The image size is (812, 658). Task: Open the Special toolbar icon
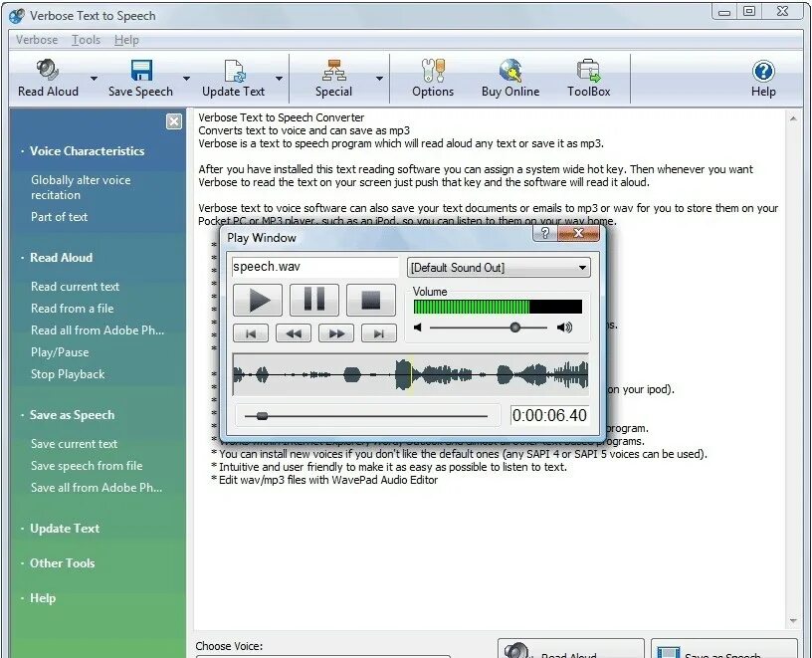(334, 71)
